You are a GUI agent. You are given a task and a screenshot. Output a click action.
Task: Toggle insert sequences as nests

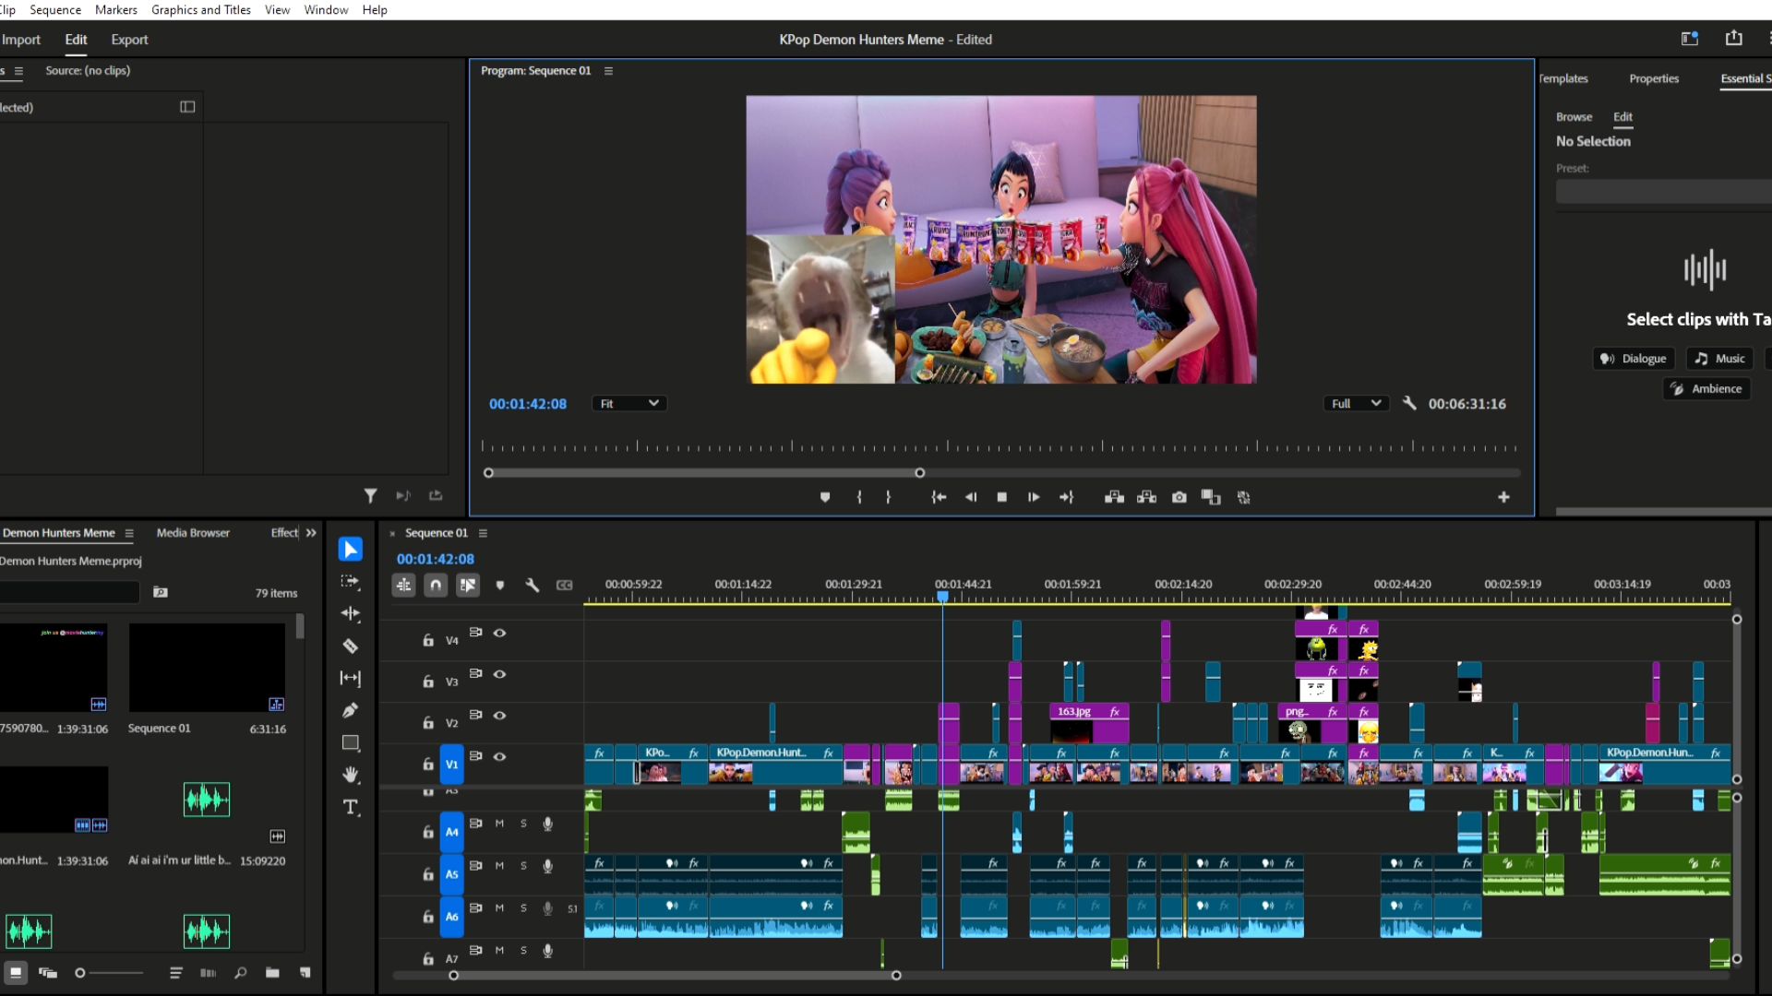pos(403,585)
